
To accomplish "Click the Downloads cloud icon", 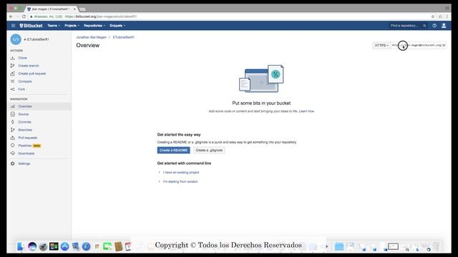I will click(13, 153).
